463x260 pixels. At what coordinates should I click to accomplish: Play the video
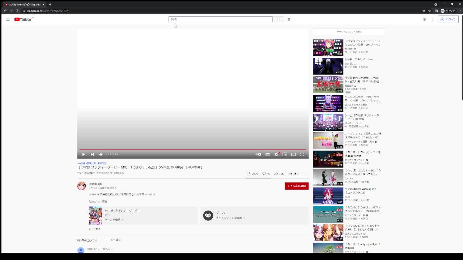(x=84, y=154)
